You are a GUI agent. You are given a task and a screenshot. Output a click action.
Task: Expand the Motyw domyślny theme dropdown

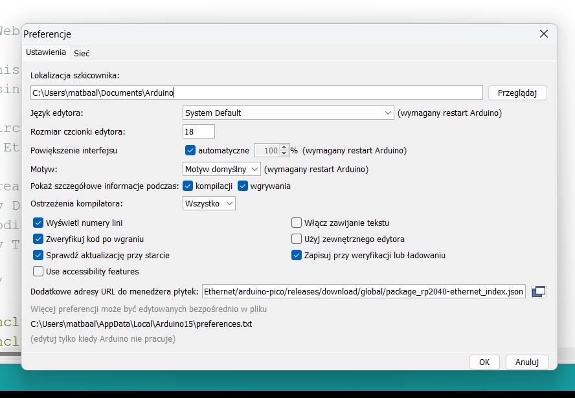[x=221, y=170]
